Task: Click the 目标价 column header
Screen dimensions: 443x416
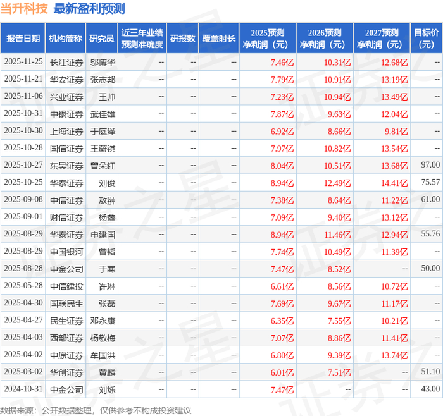Action: tap(427, 39)
